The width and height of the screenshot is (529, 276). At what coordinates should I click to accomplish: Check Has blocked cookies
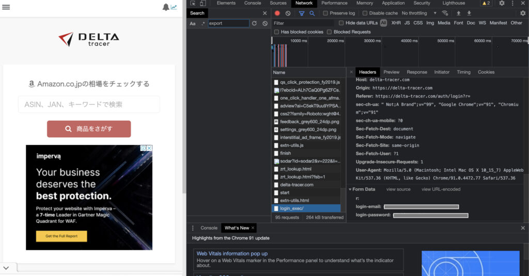click(x=277, y=32)
